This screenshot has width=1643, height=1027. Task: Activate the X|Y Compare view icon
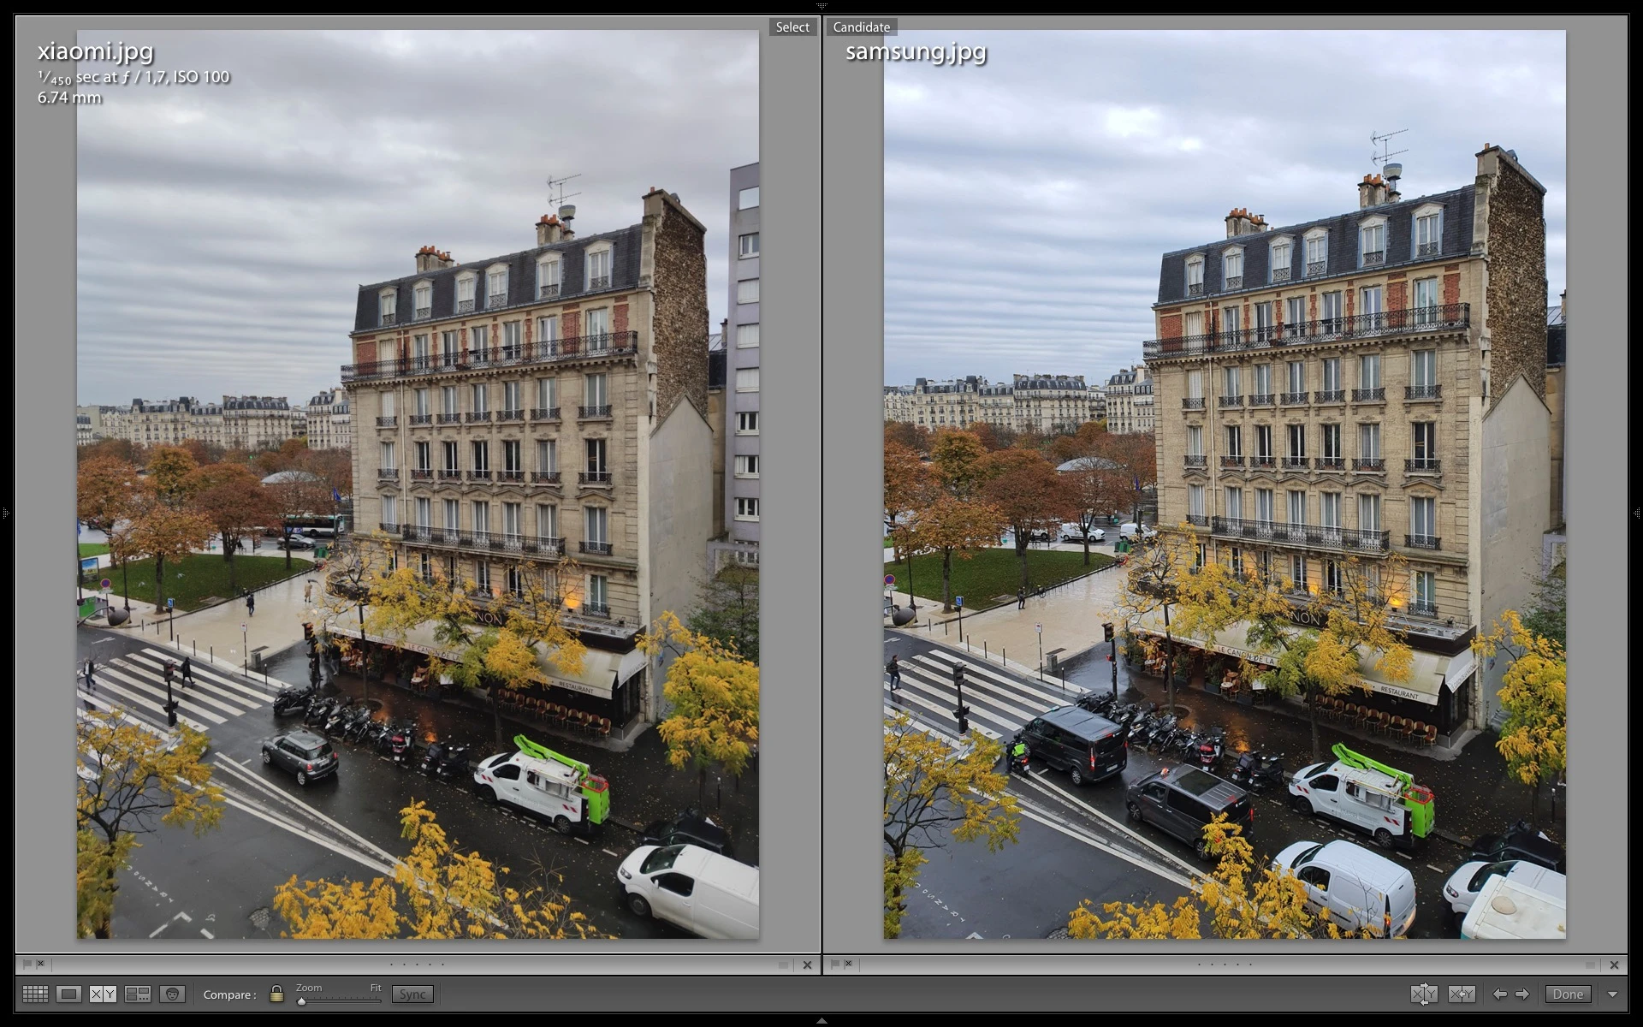(104, 994)
